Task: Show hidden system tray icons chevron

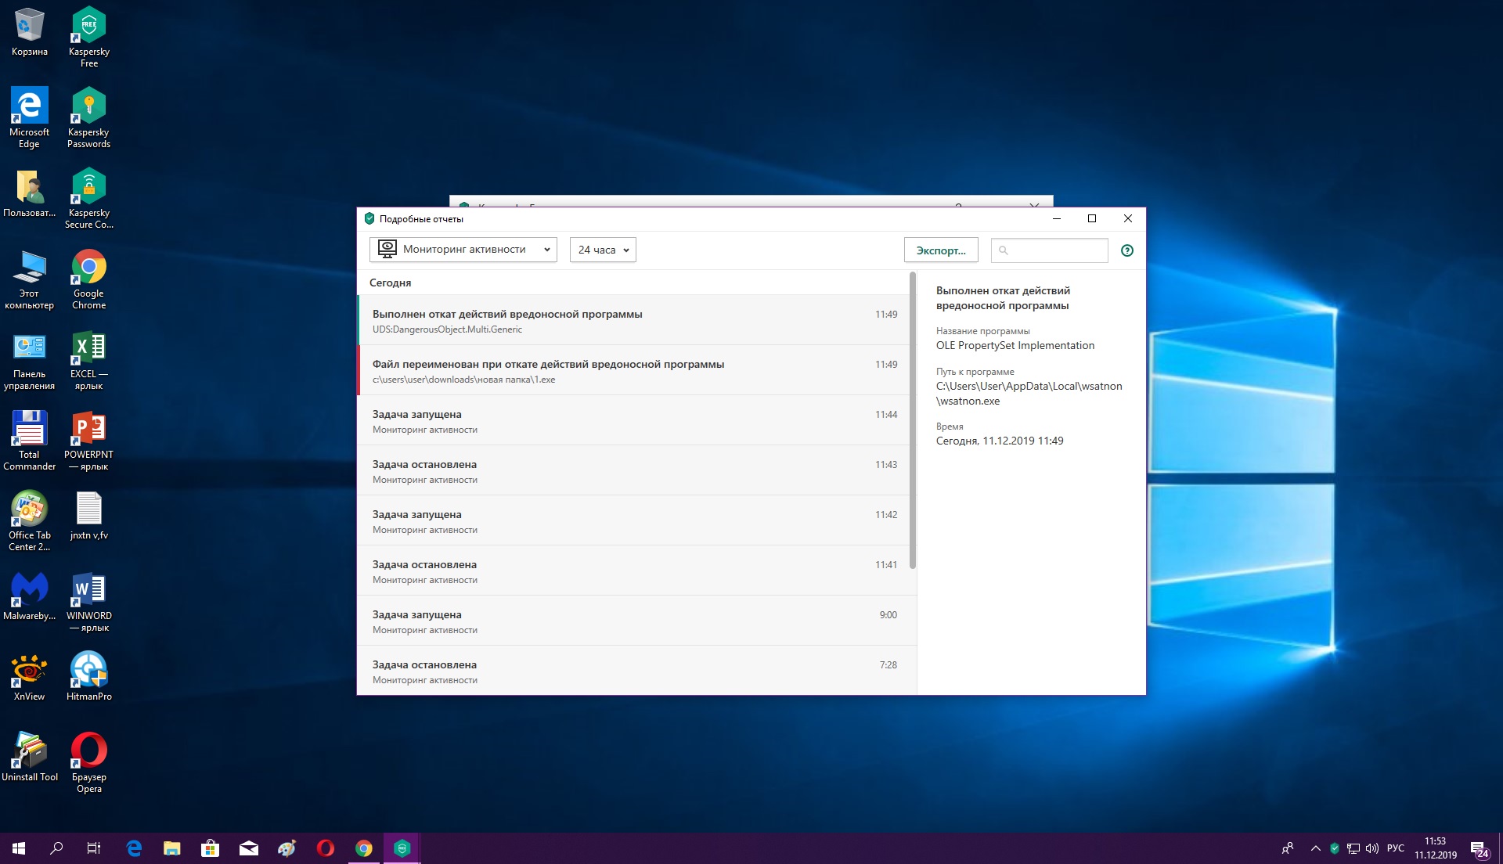Action: point(1315,848)
